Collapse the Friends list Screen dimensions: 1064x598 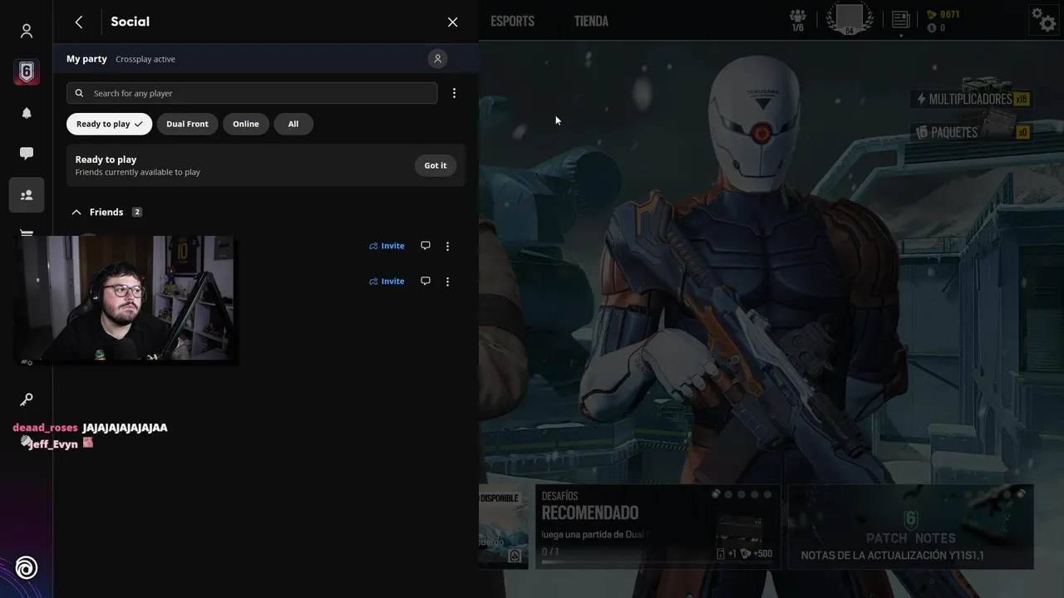[x=76, y=212]
